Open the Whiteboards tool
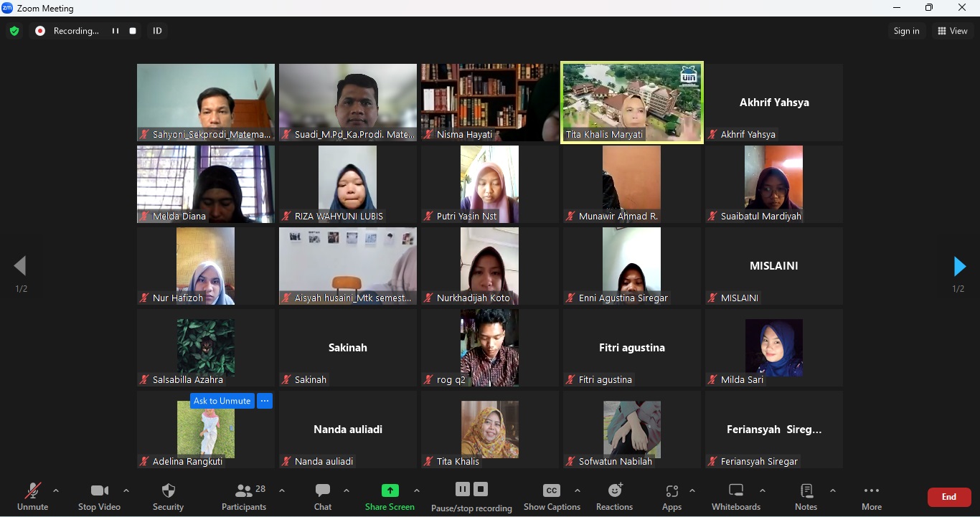The height and width of the screenshot is (517, 980). (x=736, y=496)
